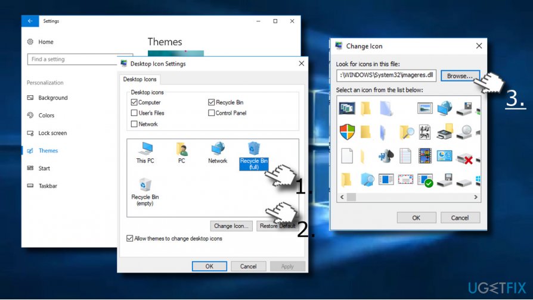
Task: Click OK in Desktop Icon Settings
Action: (209, 266)
